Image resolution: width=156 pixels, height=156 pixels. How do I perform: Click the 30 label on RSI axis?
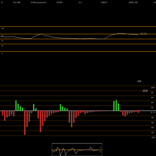click(2, 46)
